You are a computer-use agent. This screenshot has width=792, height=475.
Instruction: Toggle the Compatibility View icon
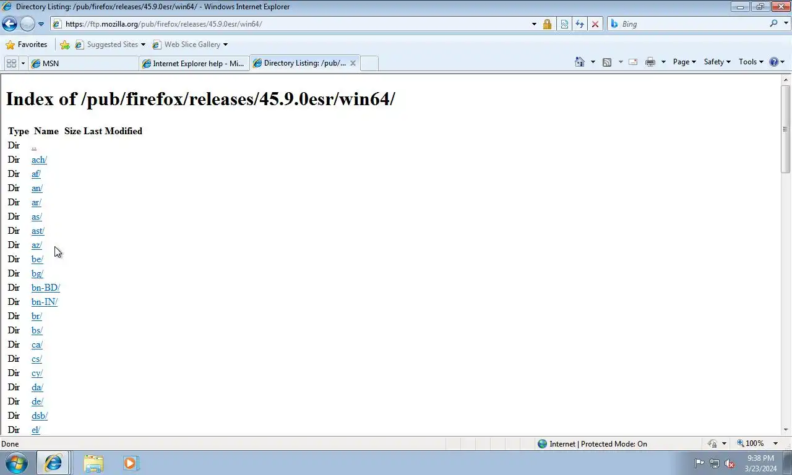pyautogui.click(x=564, y=24)
